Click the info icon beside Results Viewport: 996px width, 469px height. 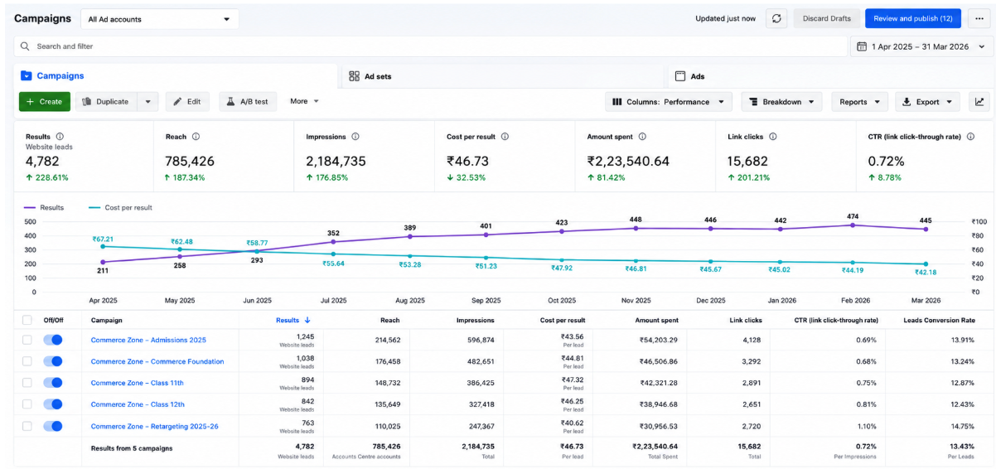coord(60,137)
